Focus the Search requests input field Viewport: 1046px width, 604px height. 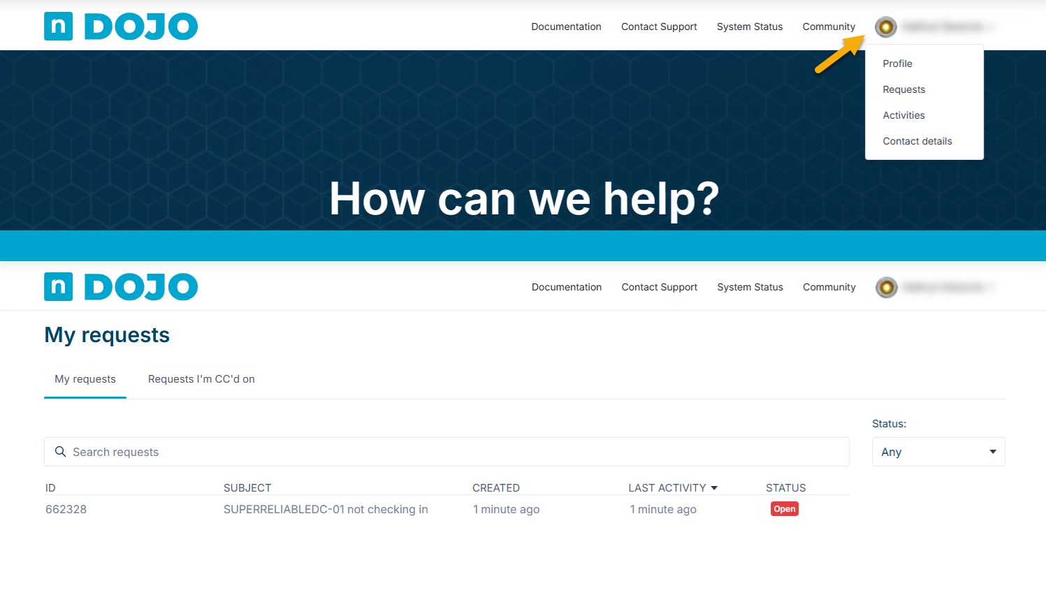coord(454,452)
